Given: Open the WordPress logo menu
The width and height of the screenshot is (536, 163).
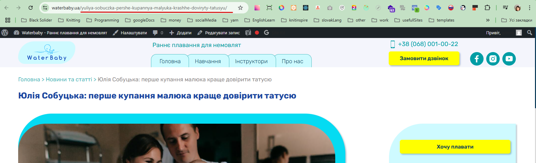Looking at the screenshot, I should click(x=5, y=33).
